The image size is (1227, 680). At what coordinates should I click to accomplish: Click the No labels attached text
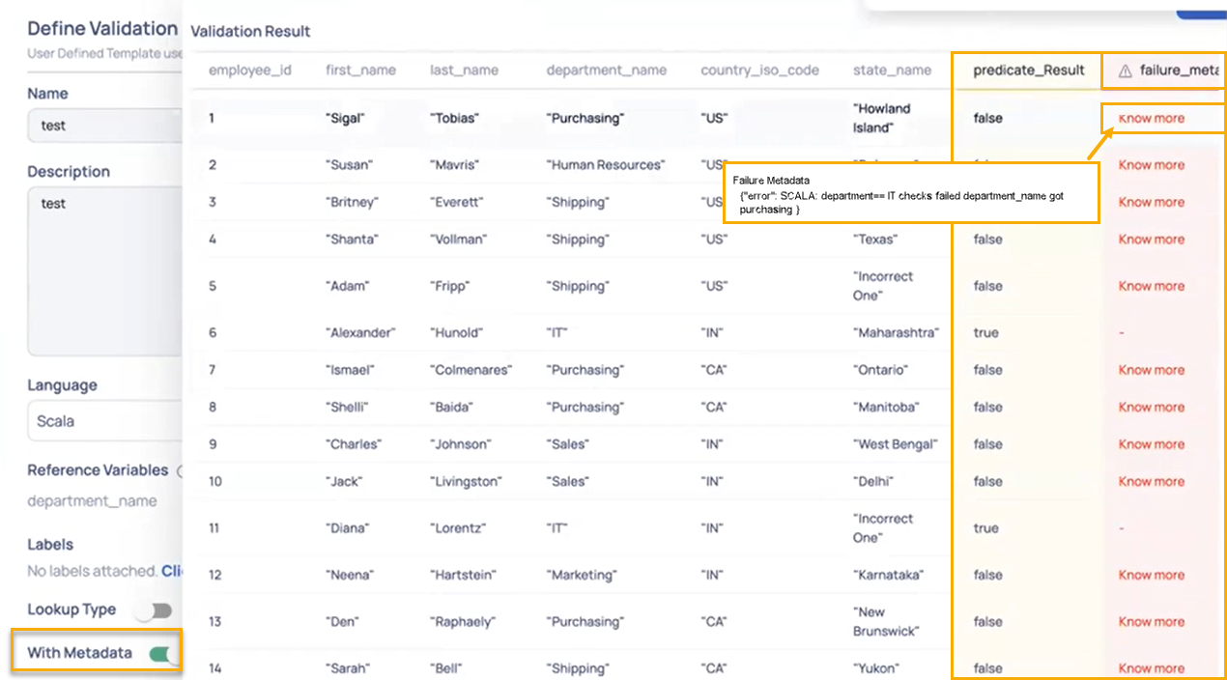click(x=92, y=571)
